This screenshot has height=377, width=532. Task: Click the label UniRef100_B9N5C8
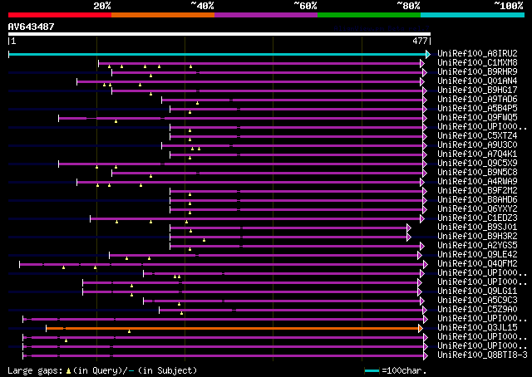click(x=477, y=173)
